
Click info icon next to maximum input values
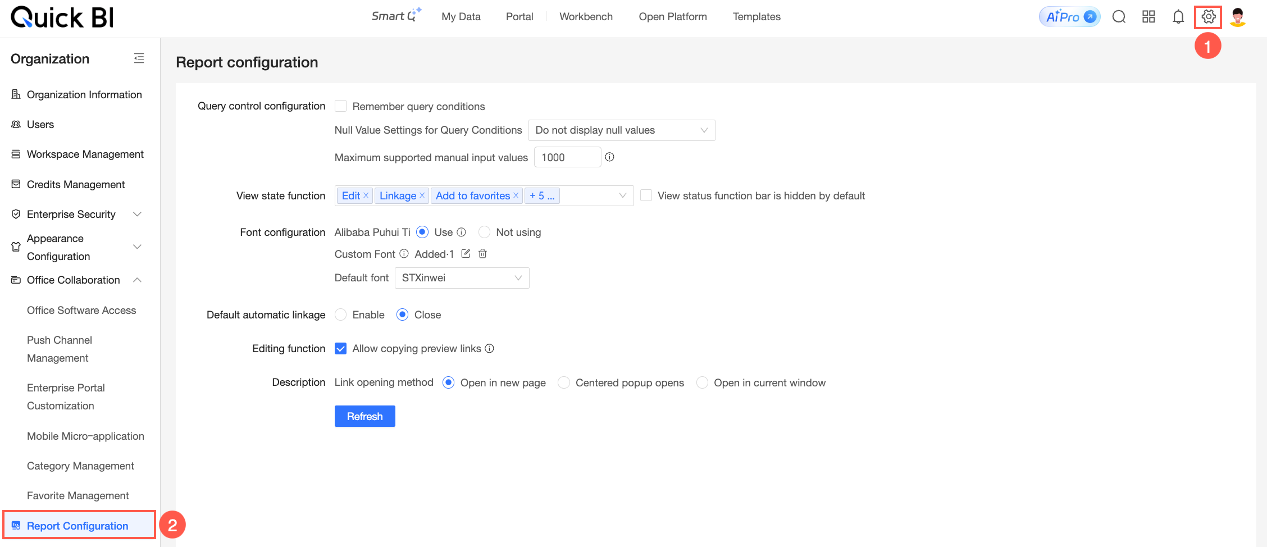(609, 157)
